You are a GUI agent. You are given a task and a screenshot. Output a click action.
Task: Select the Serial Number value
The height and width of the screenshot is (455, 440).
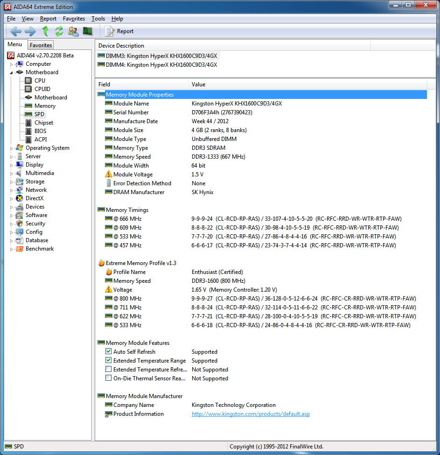click(x=222, y=112)
